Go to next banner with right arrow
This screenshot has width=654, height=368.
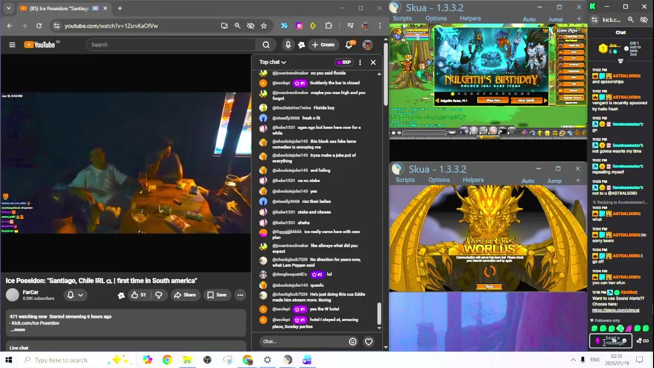pyautogui.click(x=545, y=101)
